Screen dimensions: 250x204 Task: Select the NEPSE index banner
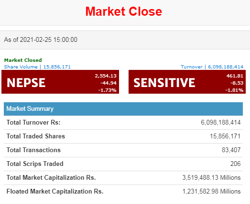point(60,82)
